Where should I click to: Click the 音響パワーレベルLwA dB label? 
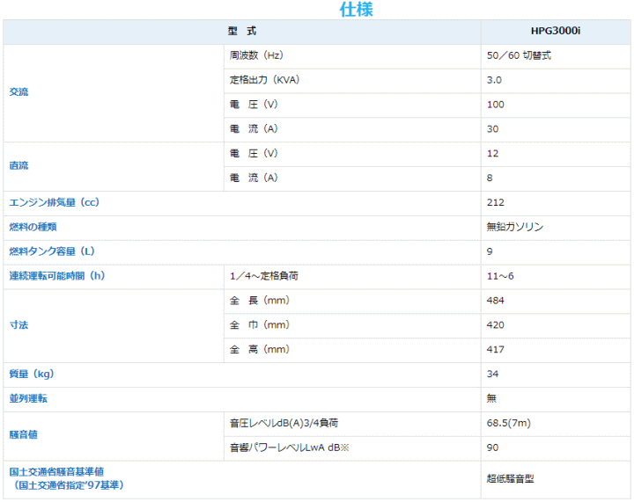tap(289, 447)
